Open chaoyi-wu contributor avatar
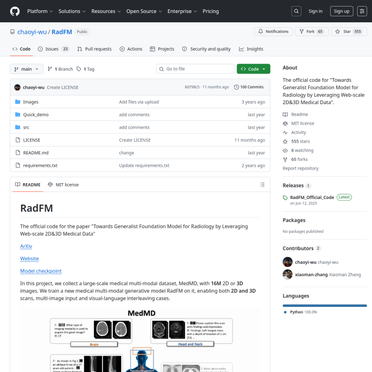The width and height of the screenshot is (372, 372). click(287, 262)
